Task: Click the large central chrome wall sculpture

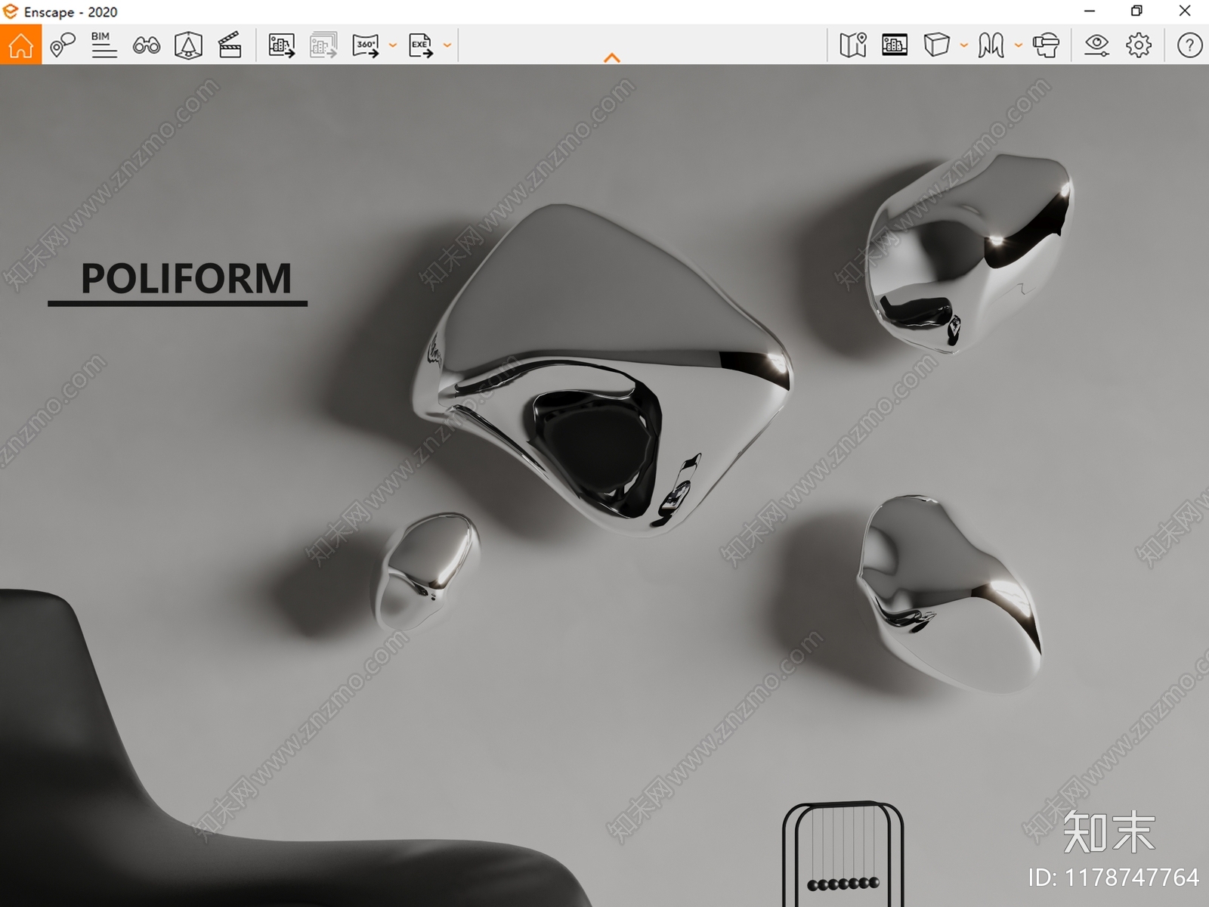Action: point(601,370)
